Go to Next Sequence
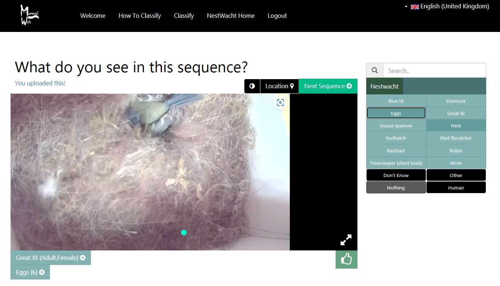 [x=328, y=86]
